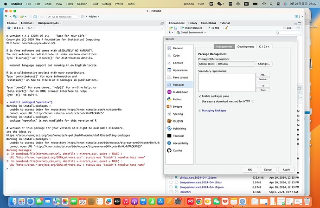Click the help icon beside secure download option

pyautogui.click(x=253, y=101)
